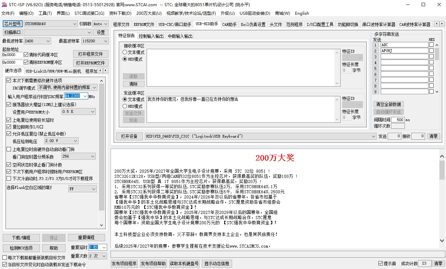The image size is (446, 269).
Task: Switch to 控制输入输出 tab
Action: [151, 36]
